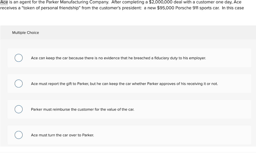Click the answer text Ace must turn the car over
The height and width of the screenshot is (153, 256).
coord(62,135)
